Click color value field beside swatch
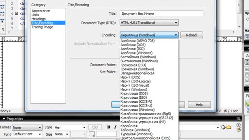 click(x=106, y=134)
